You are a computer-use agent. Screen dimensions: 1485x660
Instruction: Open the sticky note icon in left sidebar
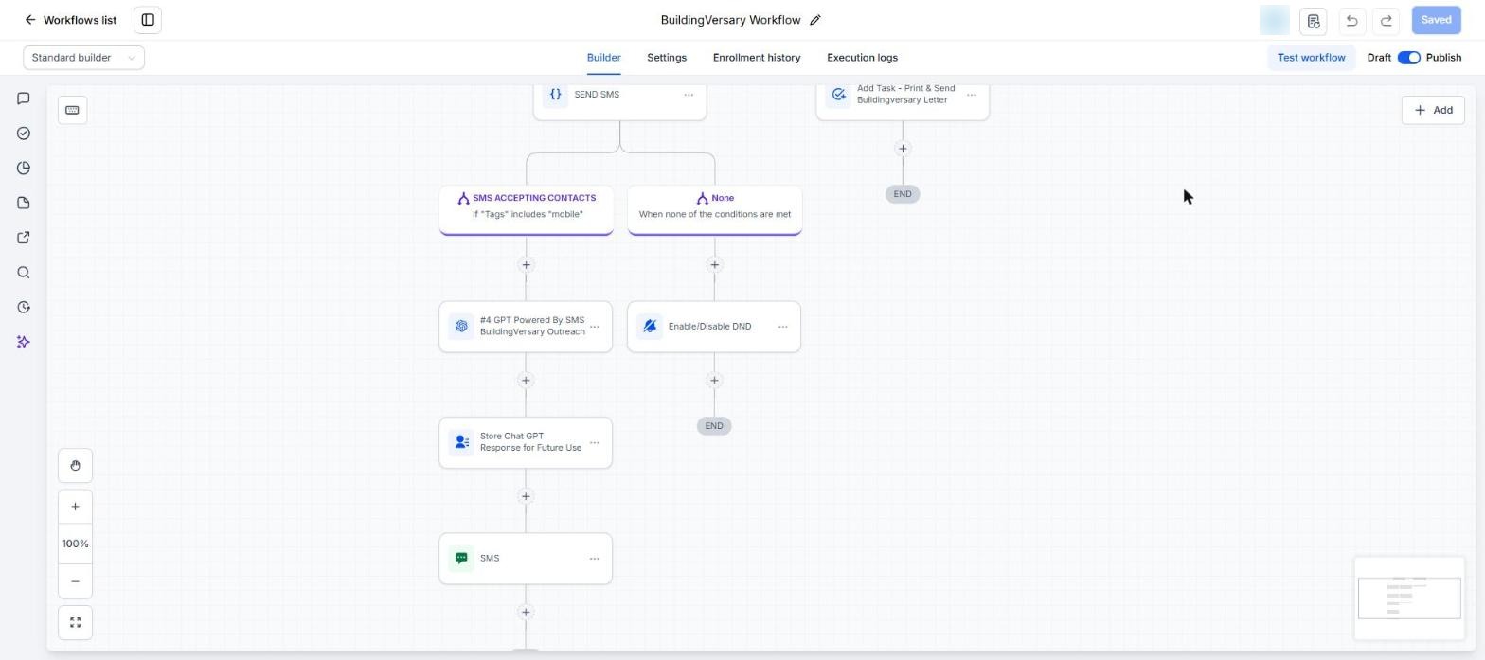[24, 204]
